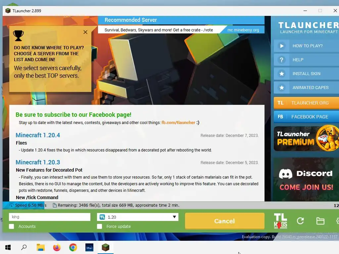Click the FB icon on Facebook Page button
This screenshot has height=254, width=339.
pyautogui.click(x=280, y=117)
